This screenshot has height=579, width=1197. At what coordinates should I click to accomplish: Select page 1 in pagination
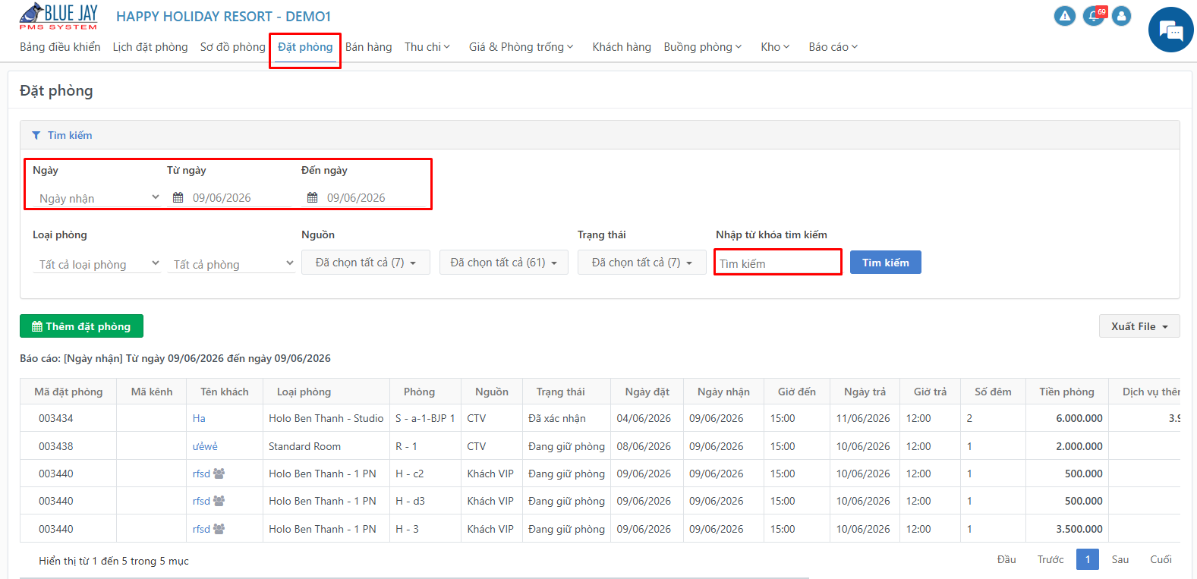coord(1088,559)
